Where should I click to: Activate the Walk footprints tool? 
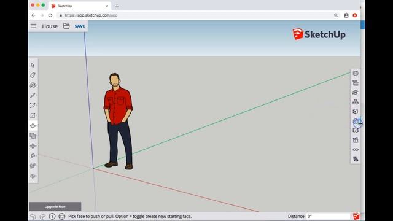[x=33, y=166]
